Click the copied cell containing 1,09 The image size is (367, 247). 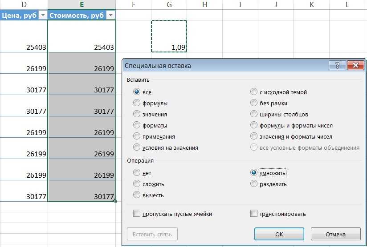[169, 36]
